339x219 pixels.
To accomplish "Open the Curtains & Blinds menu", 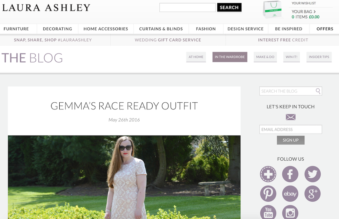I will pyautogui.click(x=161, y=29).
